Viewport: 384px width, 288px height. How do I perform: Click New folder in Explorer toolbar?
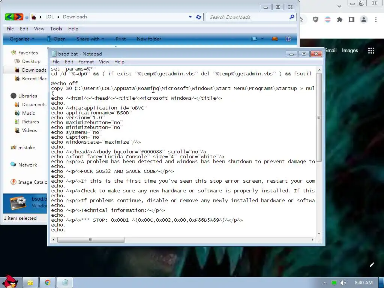(149, 39)
